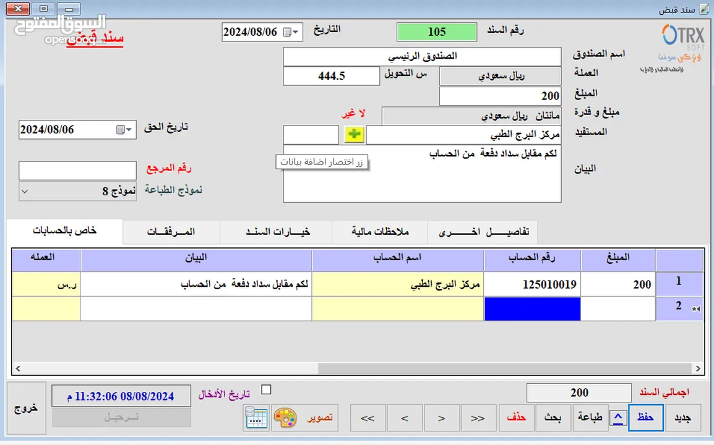Expand the نموذج الطباعة dropdown
This screenshot has height=445, width=714.
pyautogui.click(x=25, y=191)
